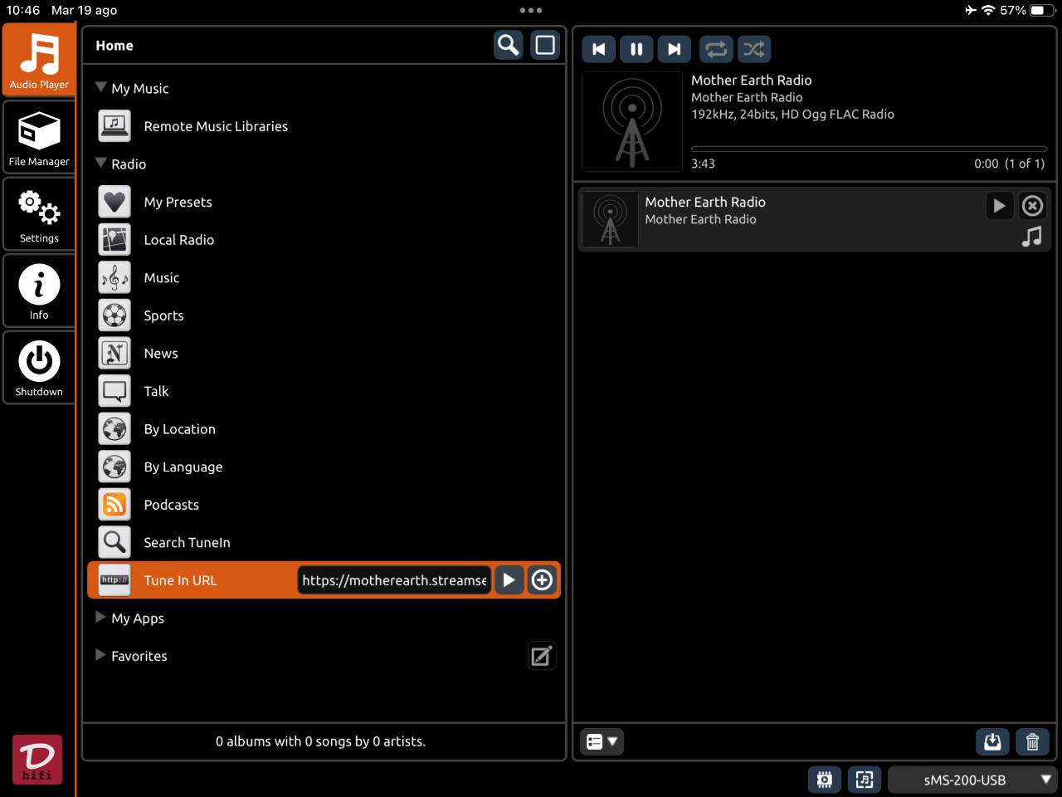Save the current playlist
Viewport: 1062px width, 797px height.
[992, 741]
